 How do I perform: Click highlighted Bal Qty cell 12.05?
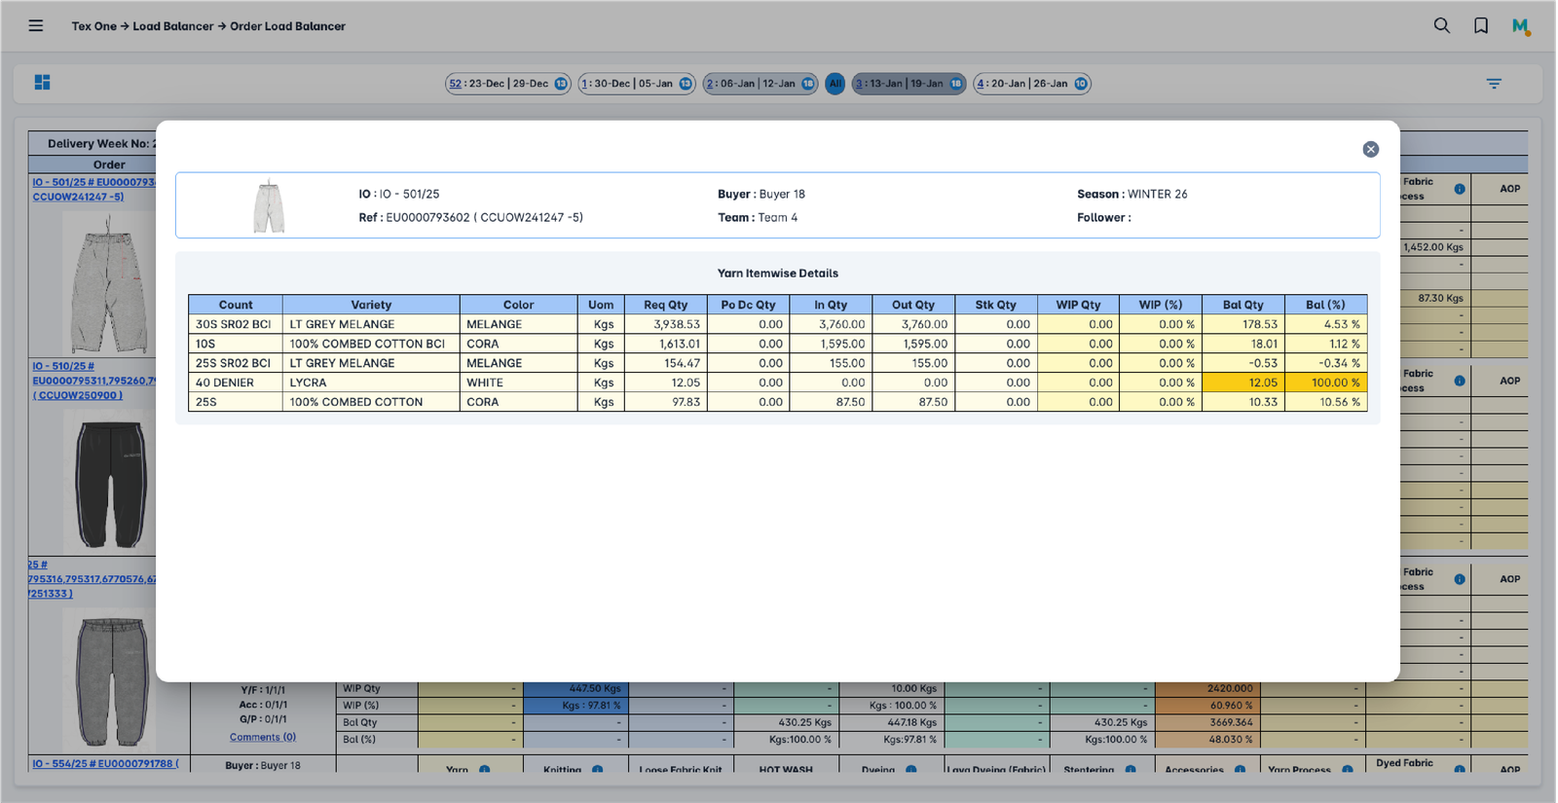point(1243,383)
